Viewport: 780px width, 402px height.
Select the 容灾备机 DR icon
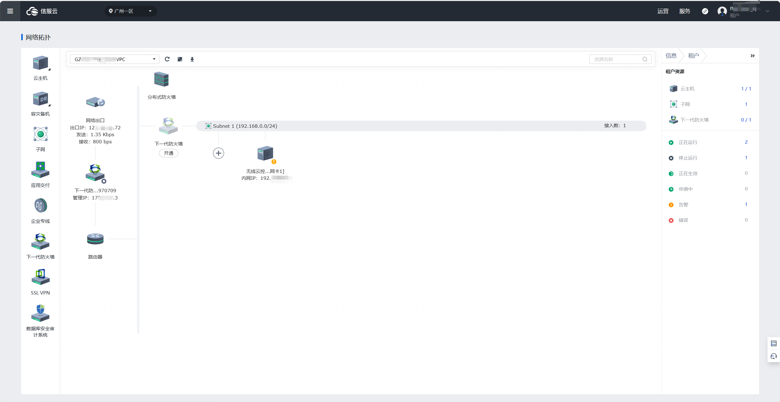coord(41,99)
